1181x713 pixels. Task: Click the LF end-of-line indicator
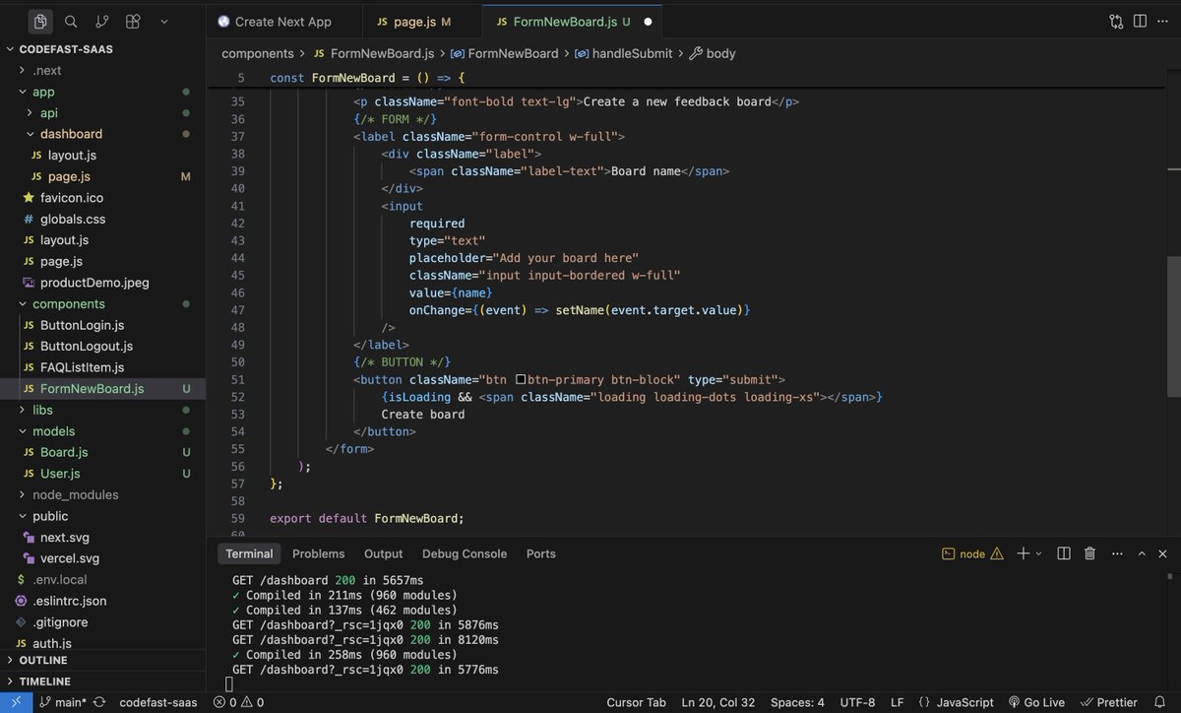[x=897, y=702]
